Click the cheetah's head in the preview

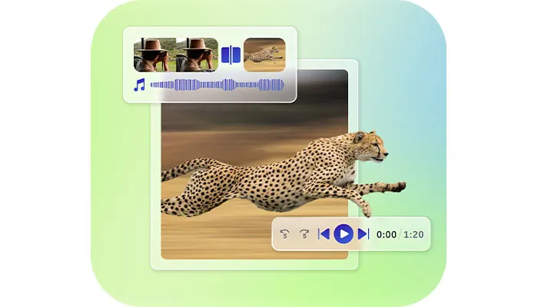coord(371,146)
